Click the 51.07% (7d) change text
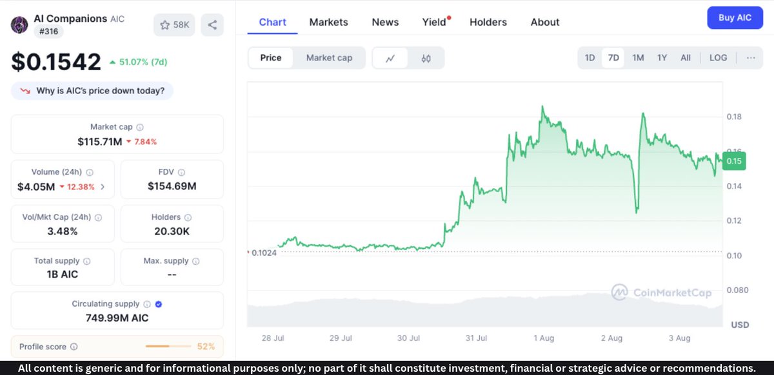 (139, 63)
